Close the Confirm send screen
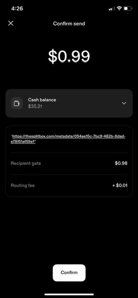 click(11, 23)
